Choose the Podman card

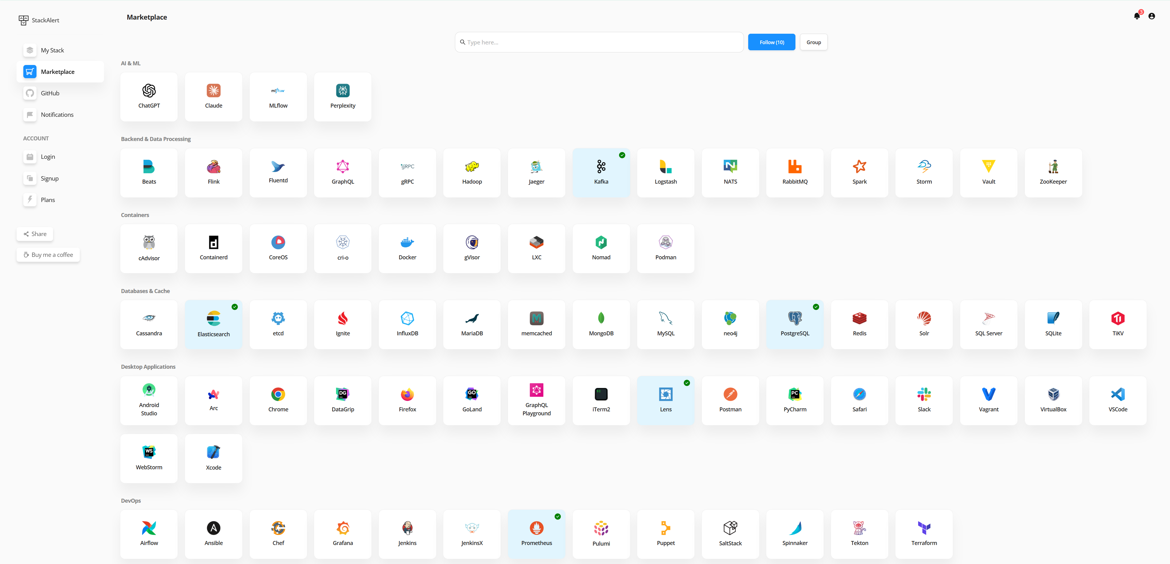tap(665, 249)
